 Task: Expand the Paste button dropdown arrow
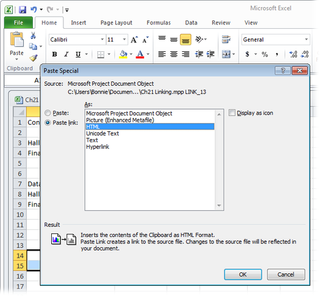click(x=17, y=59)
